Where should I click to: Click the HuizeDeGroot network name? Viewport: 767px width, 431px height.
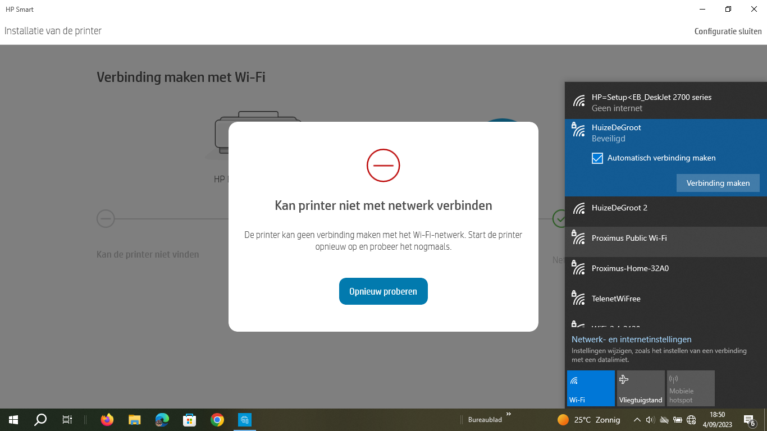point(617,128)
